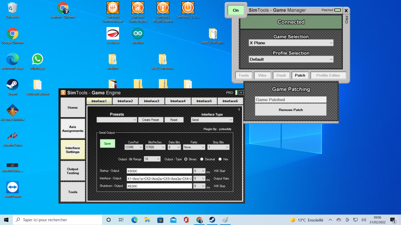Click Steam icon in taskbar
The height and width of the screenshot is (225, 401).
(212, 220)
